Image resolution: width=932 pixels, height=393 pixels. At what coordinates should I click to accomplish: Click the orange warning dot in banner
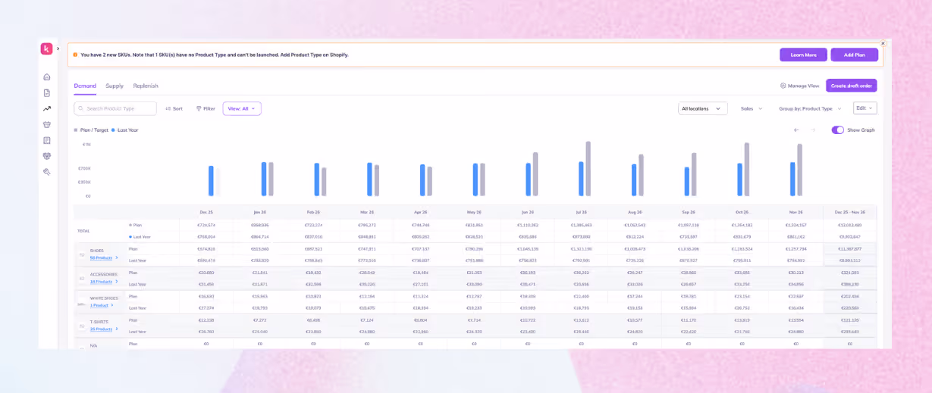75,55
